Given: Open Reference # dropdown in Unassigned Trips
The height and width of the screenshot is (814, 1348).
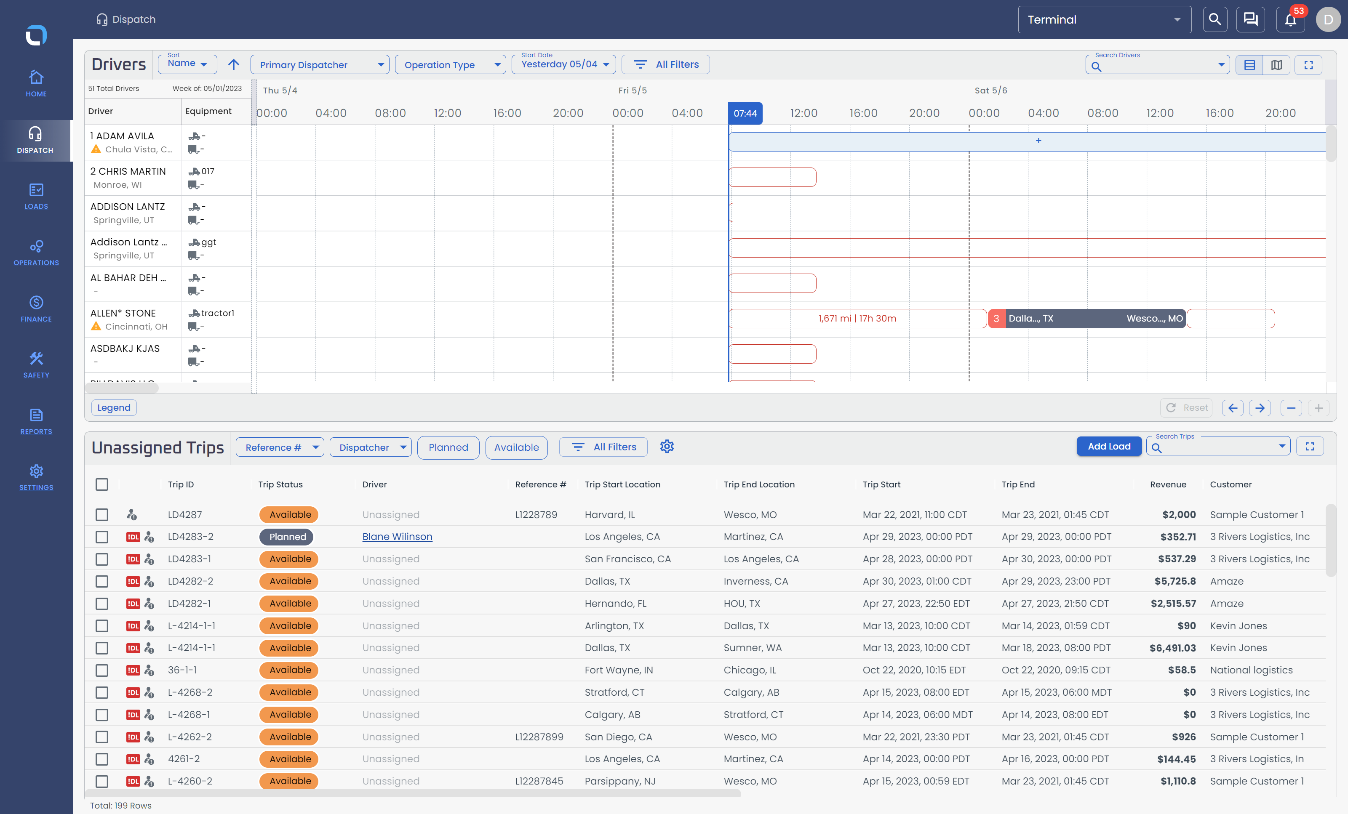Looking at the screenshot, I should point(280,447).
